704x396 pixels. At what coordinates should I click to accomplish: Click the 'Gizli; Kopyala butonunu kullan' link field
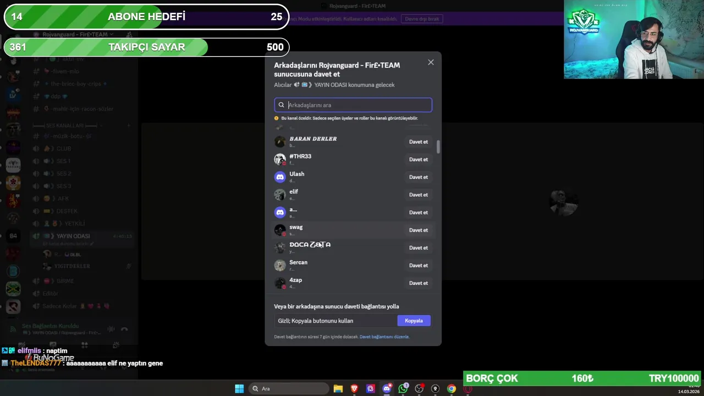click(336, 321)
